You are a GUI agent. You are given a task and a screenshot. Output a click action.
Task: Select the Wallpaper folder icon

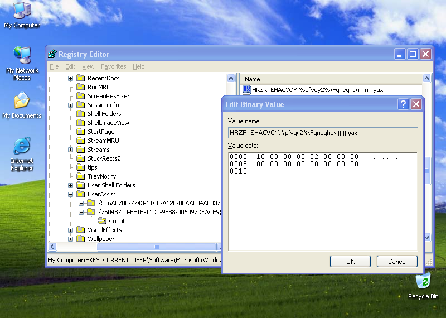coord(81,239)
